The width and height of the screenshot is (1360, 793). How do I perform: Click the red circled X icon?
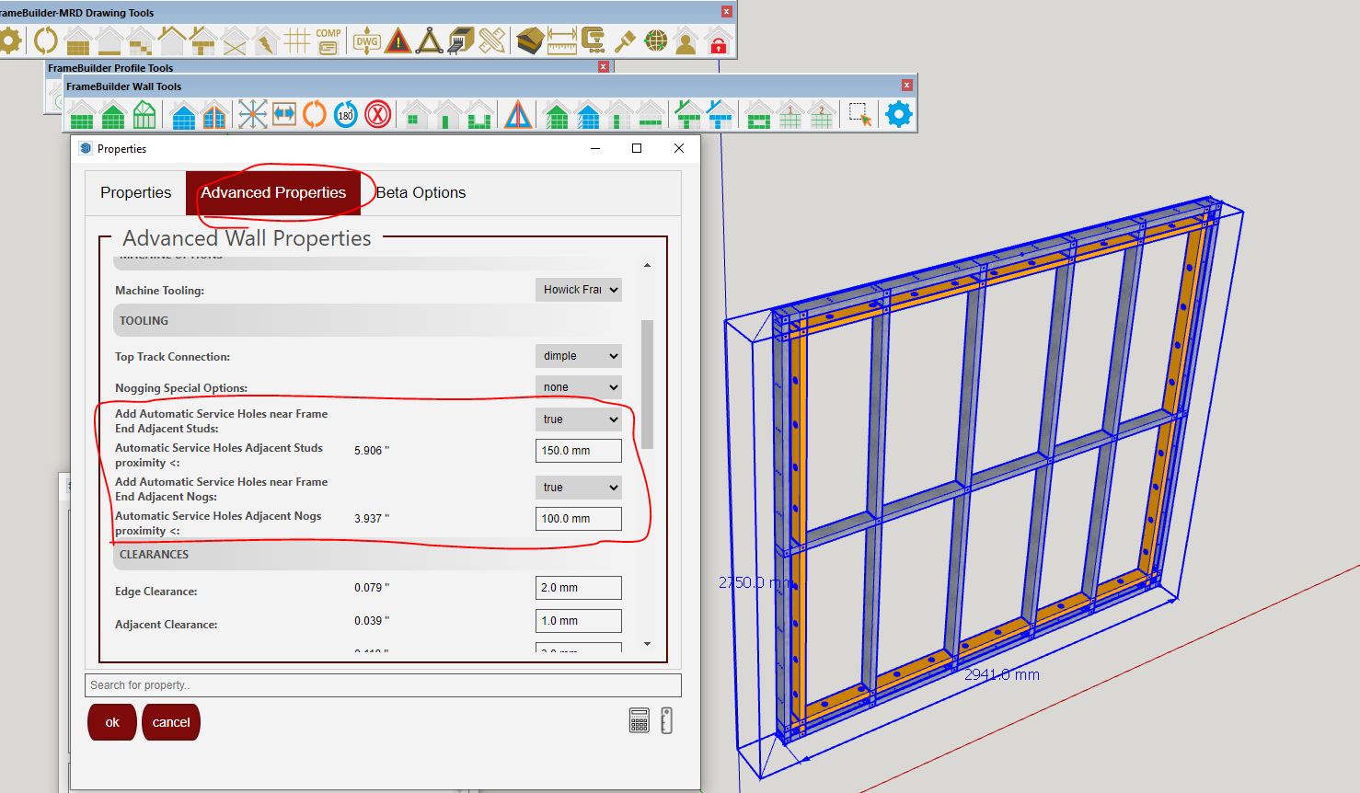(x=377, y=115)
